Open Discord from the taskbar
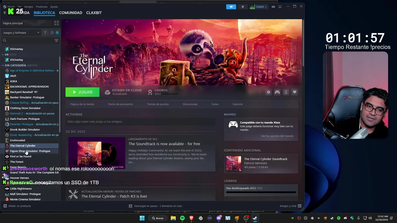Viewport: 397px width, 223px height. pos(219,218)
